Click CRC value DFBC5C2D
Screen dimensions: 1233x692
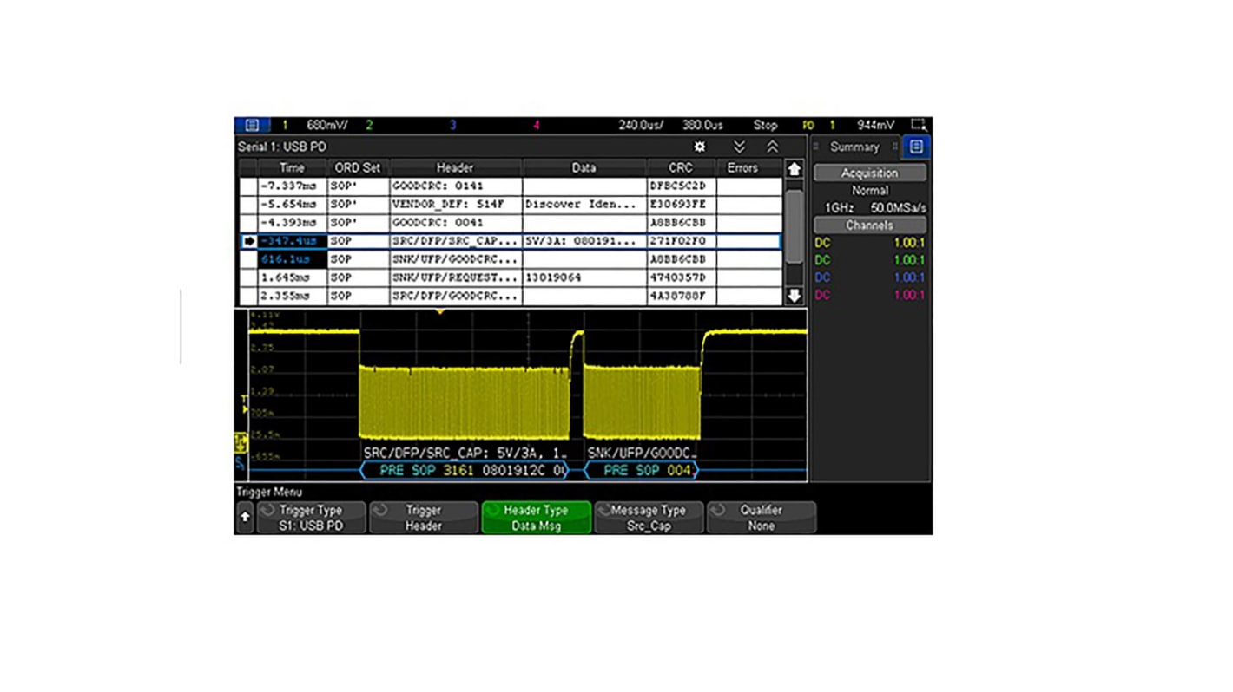681,186
